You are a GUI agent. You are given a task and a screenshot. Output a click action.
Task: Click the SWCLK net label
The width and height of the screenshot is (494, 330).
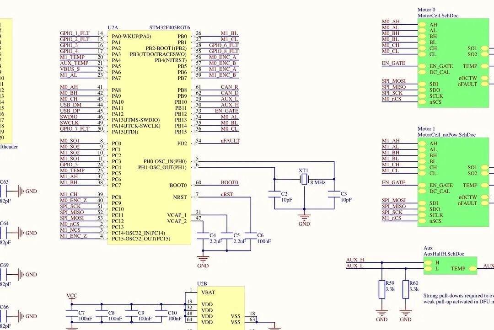(69, 123)
